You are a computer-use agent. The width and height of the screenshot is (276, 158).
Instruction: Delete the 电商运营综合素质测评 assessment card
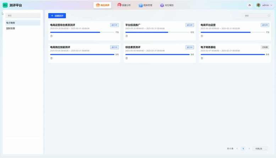pyautogui.click(x=51, y=36)
